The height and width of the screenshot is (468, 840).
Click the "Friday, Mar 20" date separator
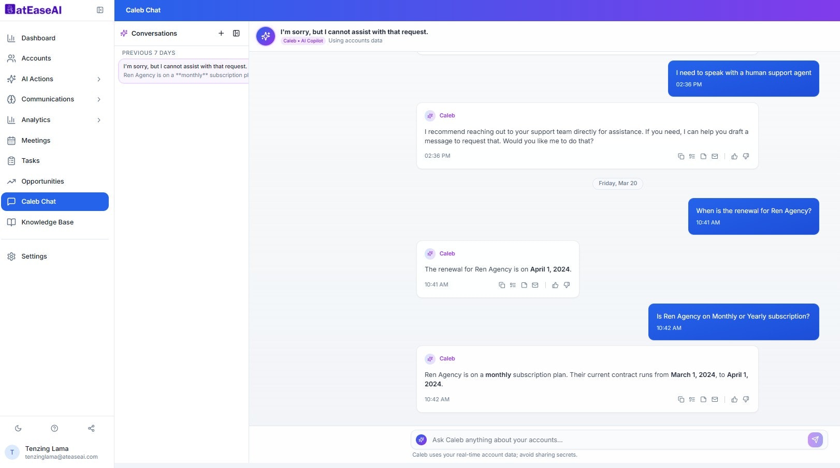point(618,184)
